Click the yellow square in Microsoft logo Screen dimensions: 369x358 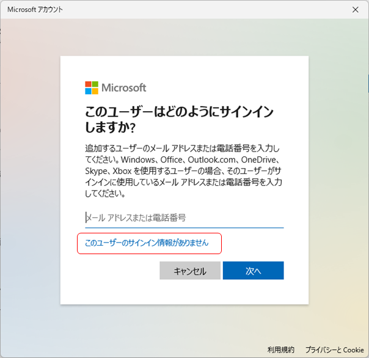(x=95, y=91)
